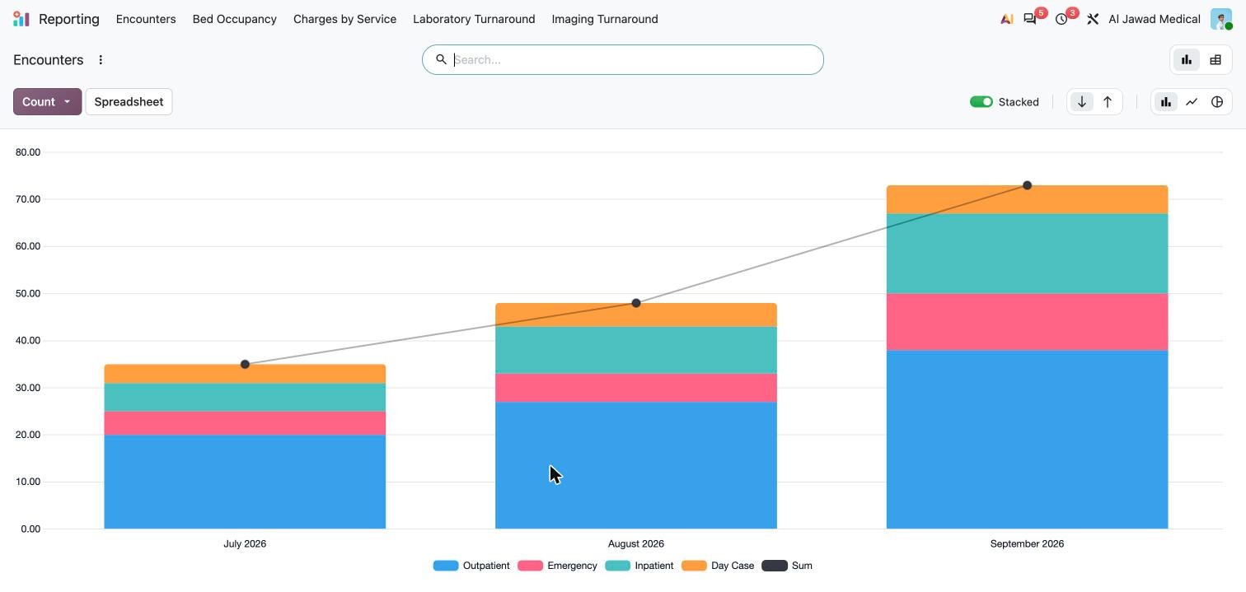Image resolution: width=1246 pixels, height=592 pixels.
Task: Open the Al Jawad Medical company switcher
Action: pyautogui.click(x=1154, y=19)
